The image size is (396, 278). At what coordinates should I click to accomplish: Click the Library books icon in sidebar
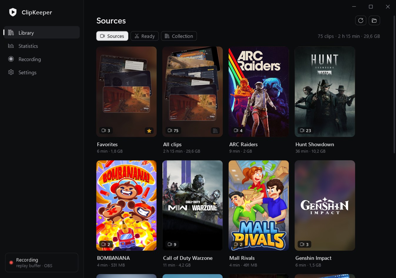[11, 33]
